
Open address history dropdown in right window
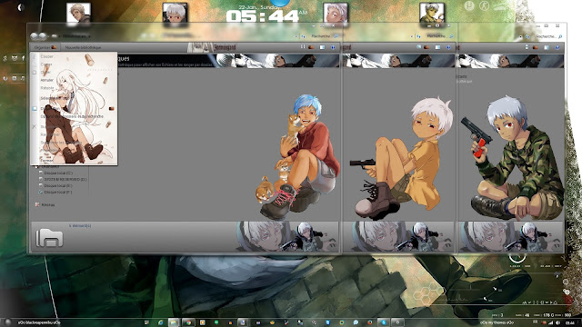point(521,36)
